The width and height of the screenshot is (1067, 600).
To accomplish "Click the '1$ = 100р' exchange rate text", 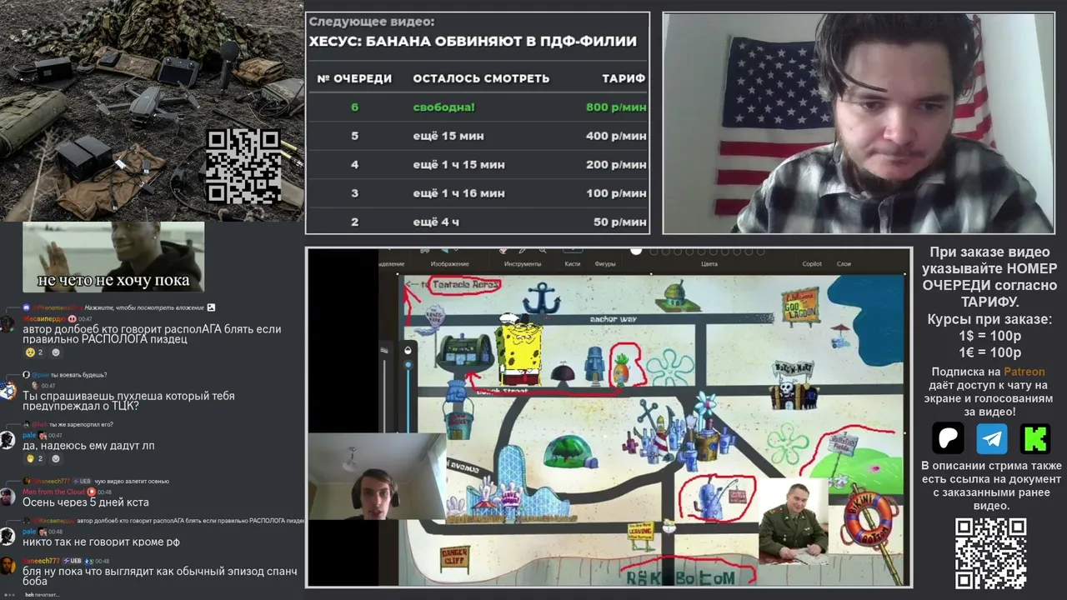I will (990, 336).
